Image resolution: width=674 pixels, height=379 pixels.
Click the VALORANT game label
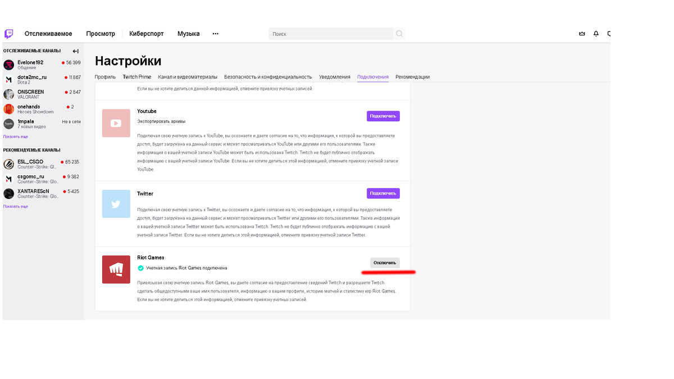tap(29, 97)
